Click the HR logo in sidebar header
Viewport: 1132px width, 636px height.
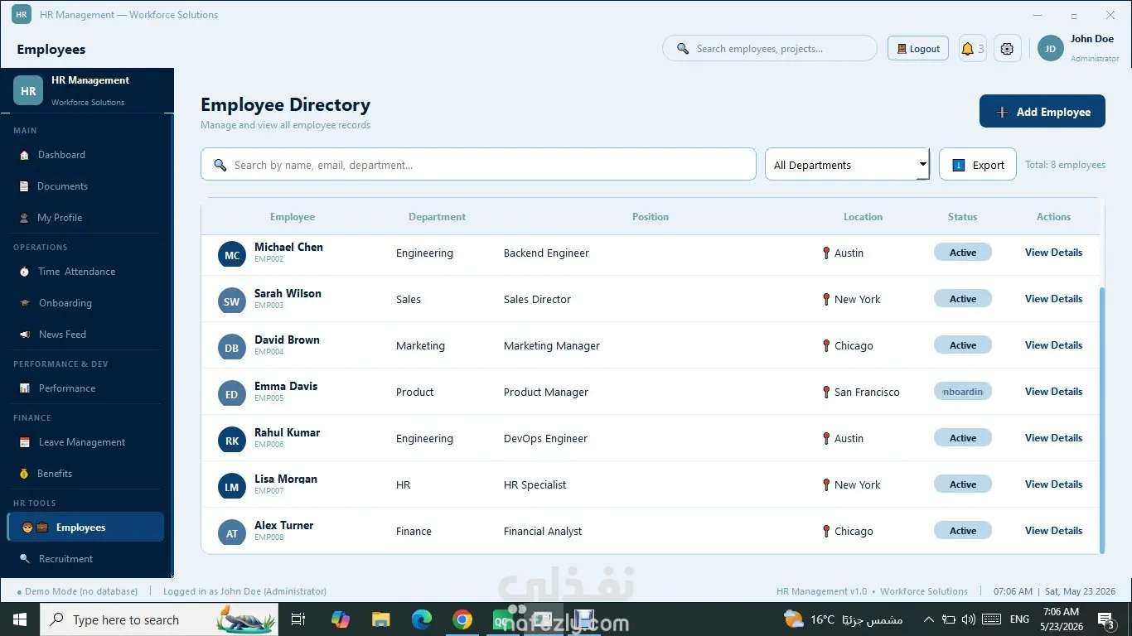point(28,91)
